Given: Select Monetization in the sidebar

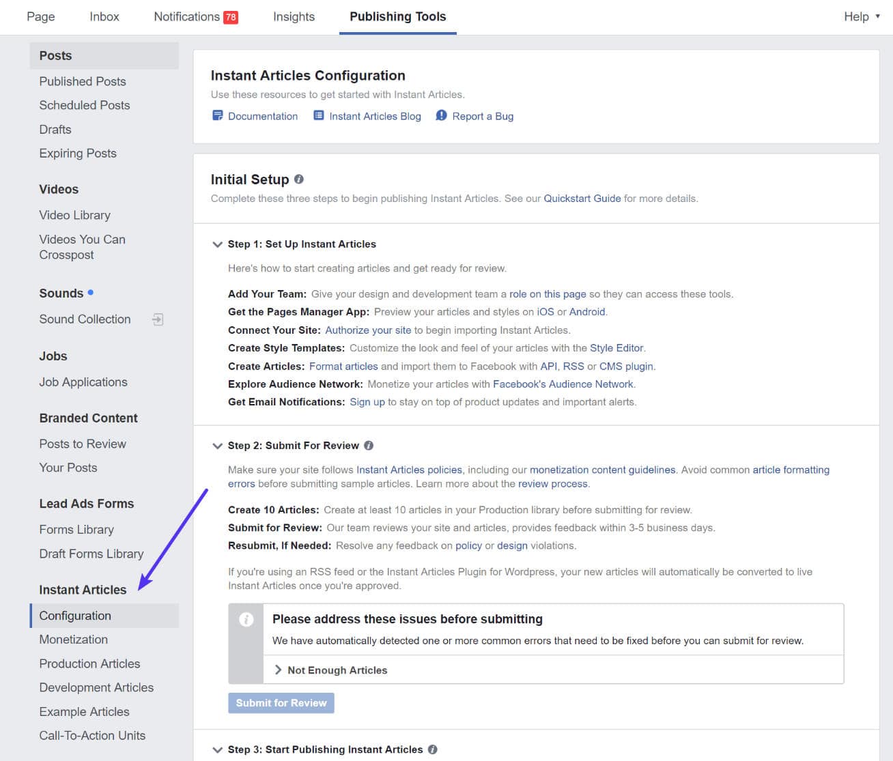Looking at the screenshot, I should (x=73, y=640).
